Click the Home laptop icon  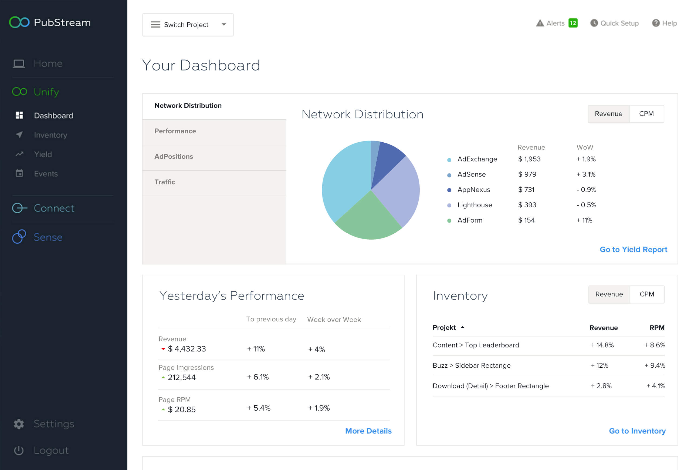coord(19,64)
